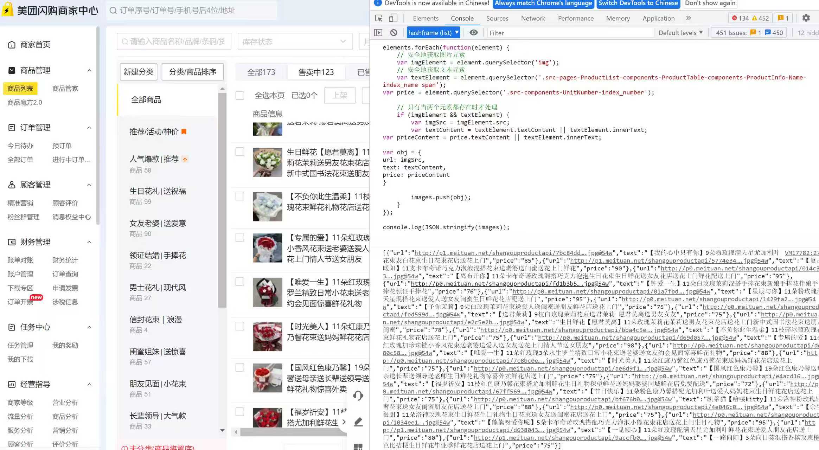Click the 新建分类 button
The height and width of the screenshot is (450, 819).
click(139, 72)
